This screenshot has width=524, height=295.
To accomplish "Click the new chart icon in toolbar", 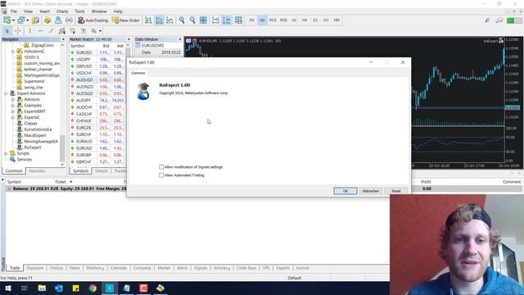I will click(x=7, y=20).
